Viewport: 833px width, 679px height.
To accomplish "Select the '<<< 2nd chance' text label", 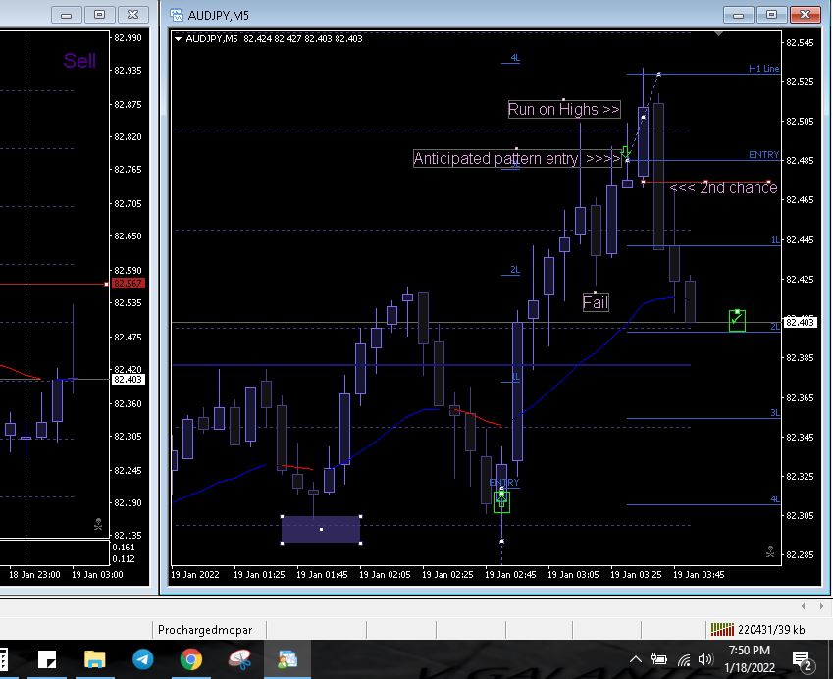I will pos(723,187).
